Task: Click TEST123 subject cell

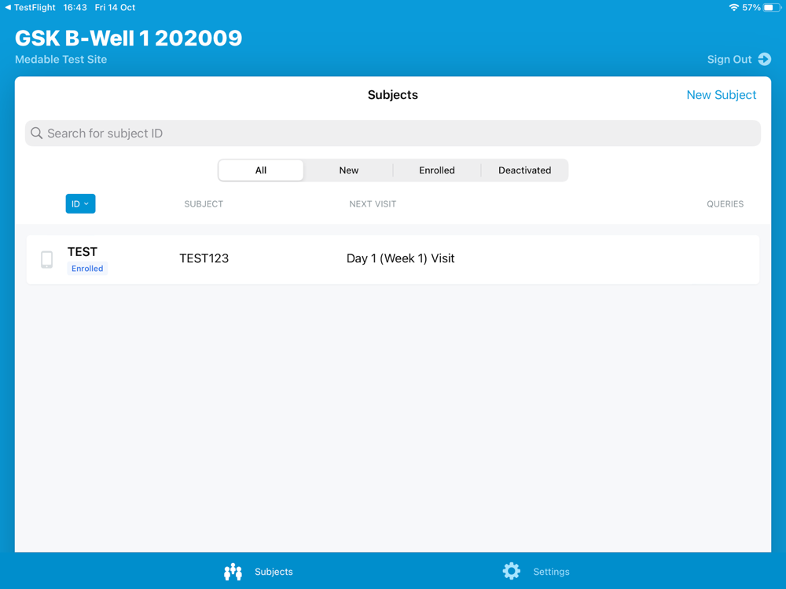Action: pos(204,258)
